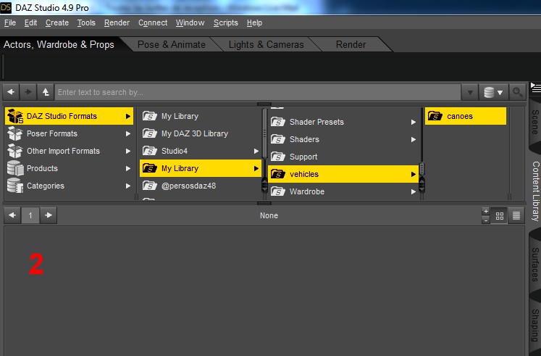Switch to Lights & Cameras tab
The width and height of the screenshot is (541, 356).
(266, 44)
